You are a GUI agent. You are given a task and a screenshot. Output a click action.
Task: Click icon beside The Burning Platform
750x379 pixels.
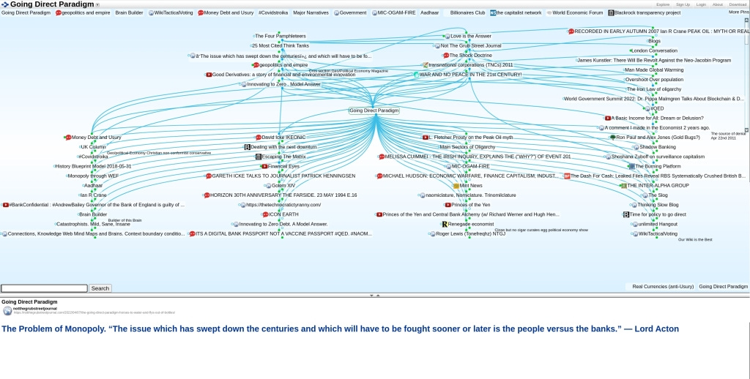(x=632, y=166)
